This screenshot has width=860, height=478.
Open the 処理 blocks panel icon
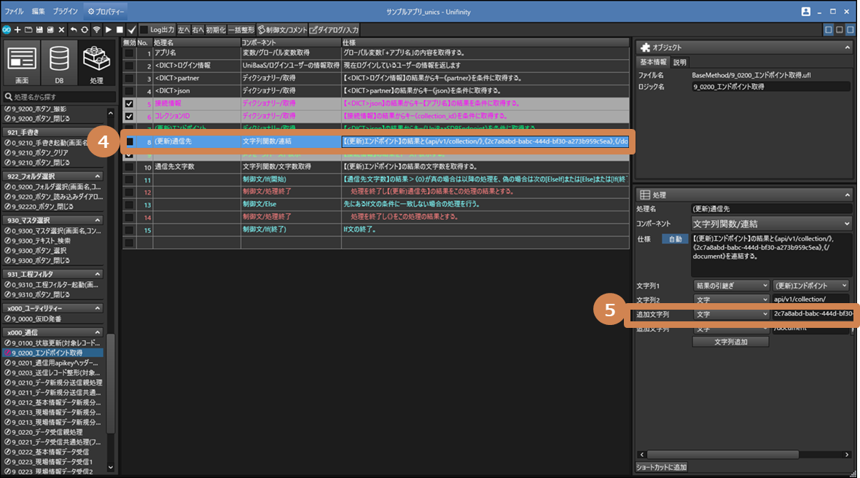[x=96, y=63]
